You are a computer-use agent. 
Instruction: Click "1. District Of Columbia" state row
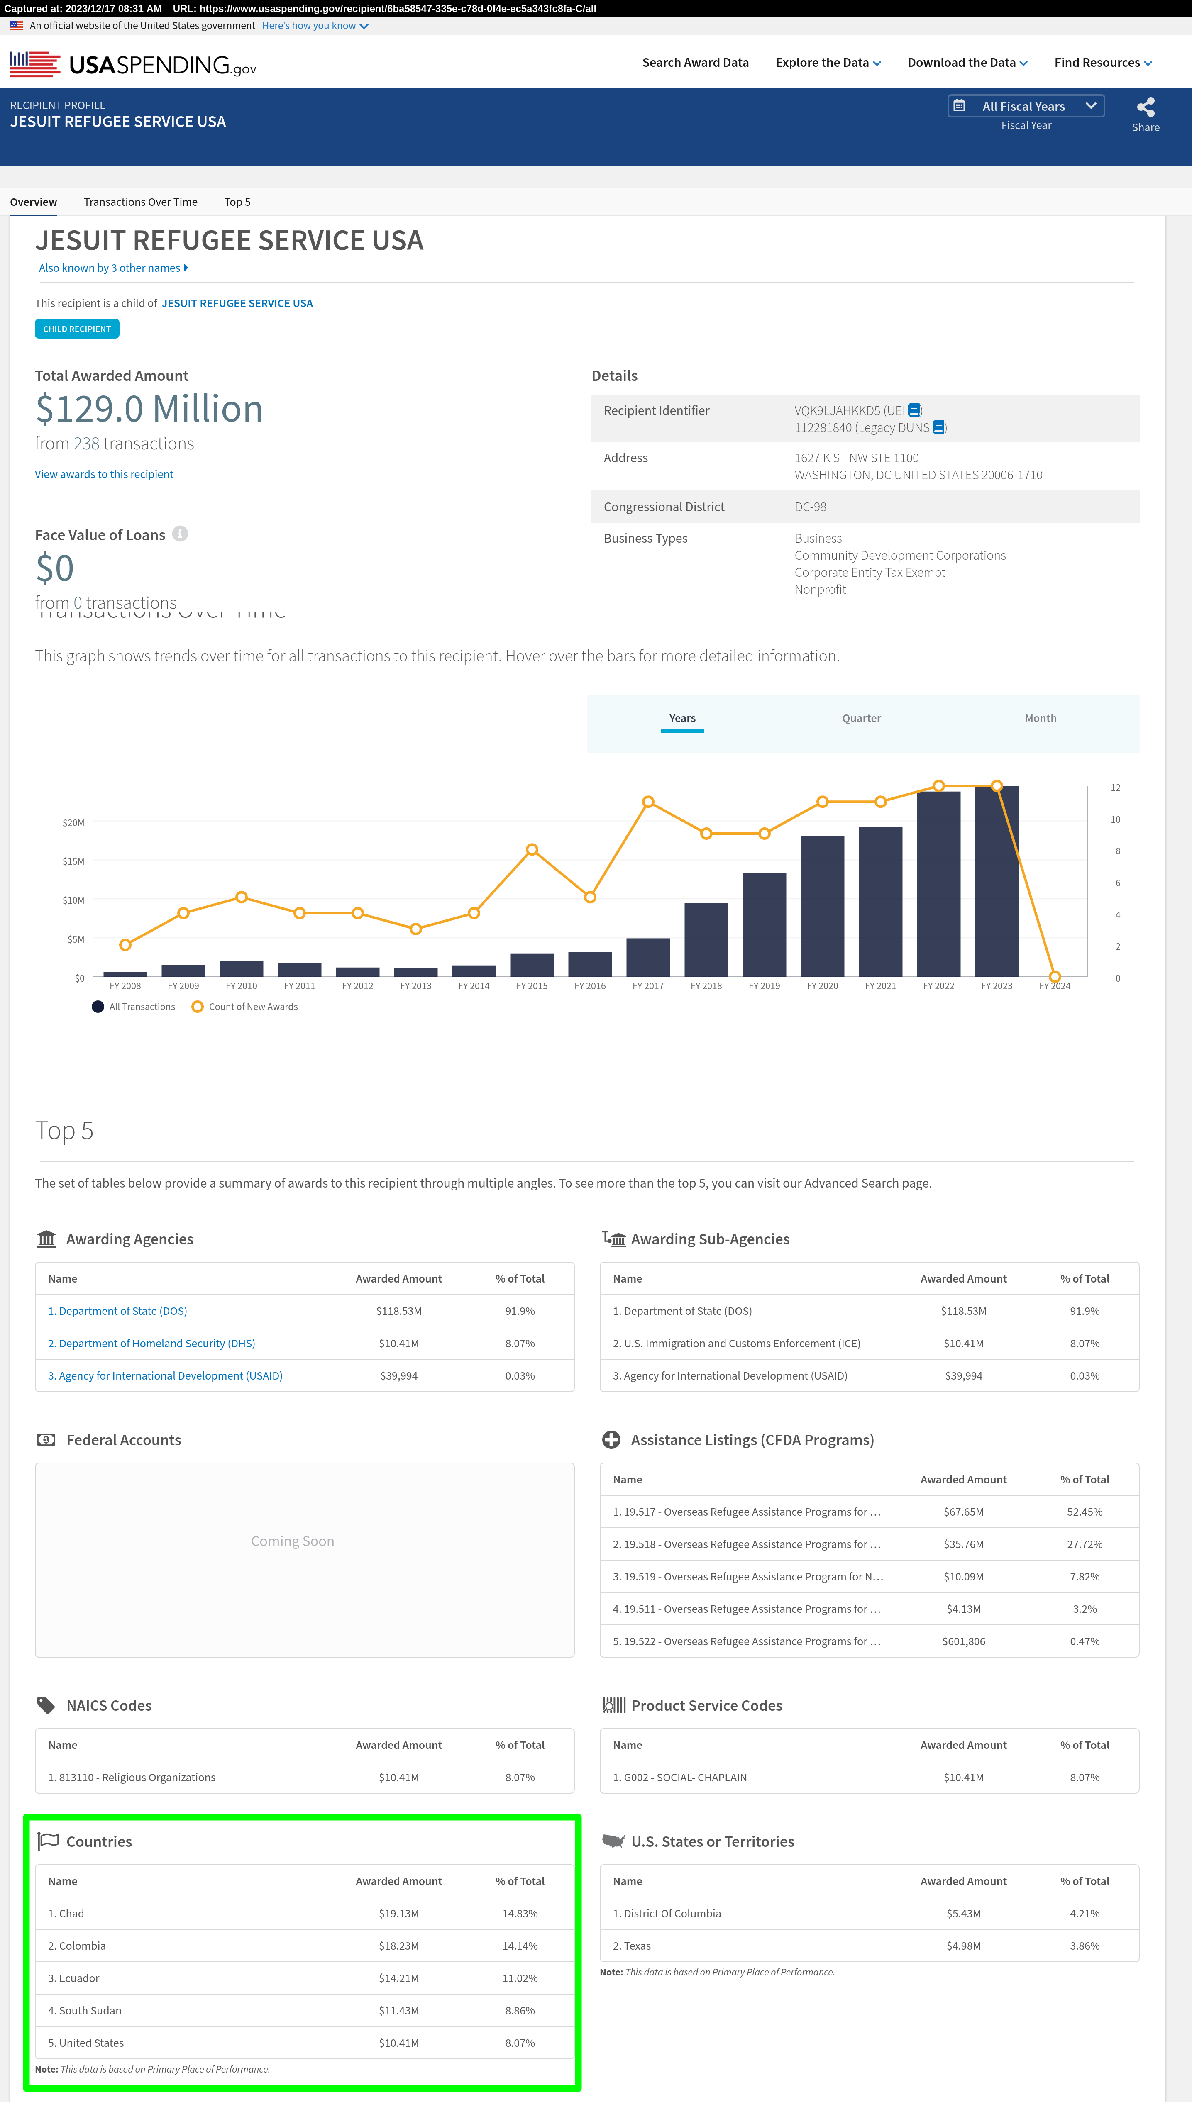click(870, 1913)
